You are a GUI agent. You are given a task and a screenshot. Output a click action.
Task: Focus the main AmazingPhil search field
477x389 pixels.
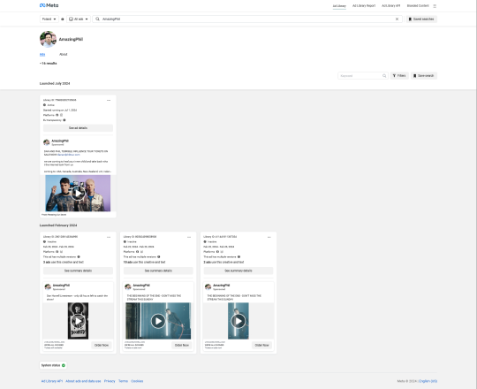pos(247,19)
